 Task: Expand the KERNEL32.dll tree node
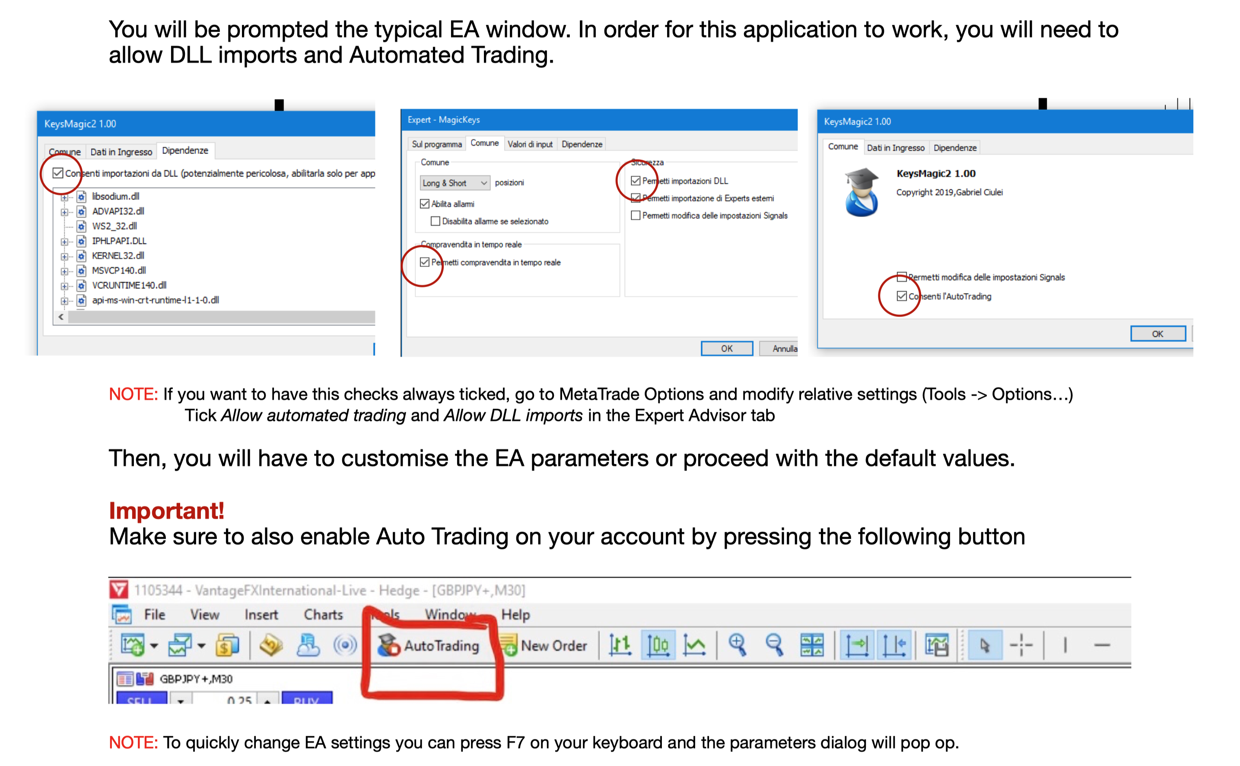point(64,256)
